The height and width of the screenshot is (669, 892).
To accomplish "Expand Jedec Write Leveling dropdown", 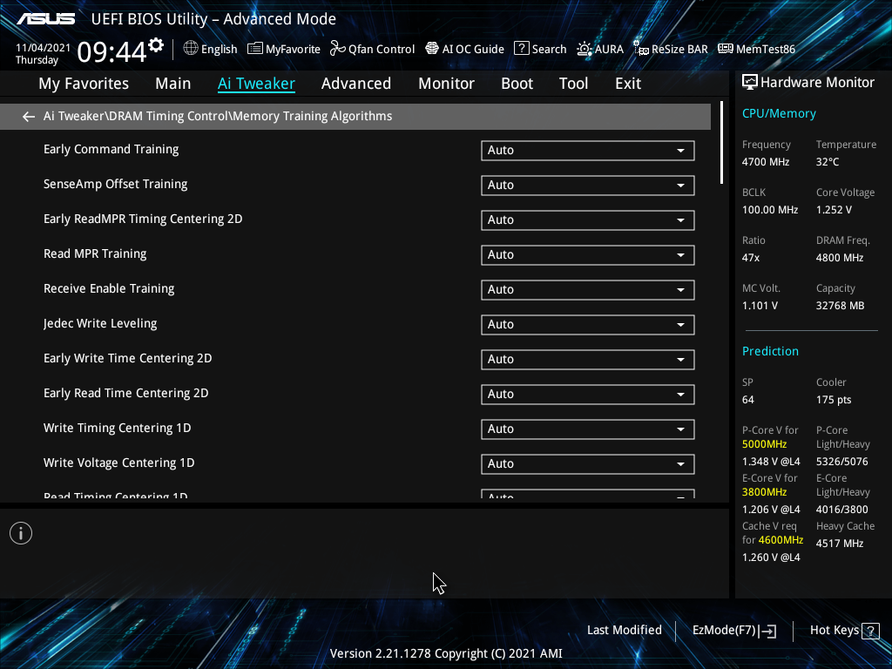I will (588, 324).
